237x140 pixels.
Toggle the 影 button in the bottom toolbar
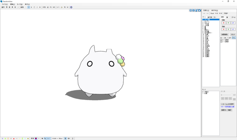pos(66,139)
